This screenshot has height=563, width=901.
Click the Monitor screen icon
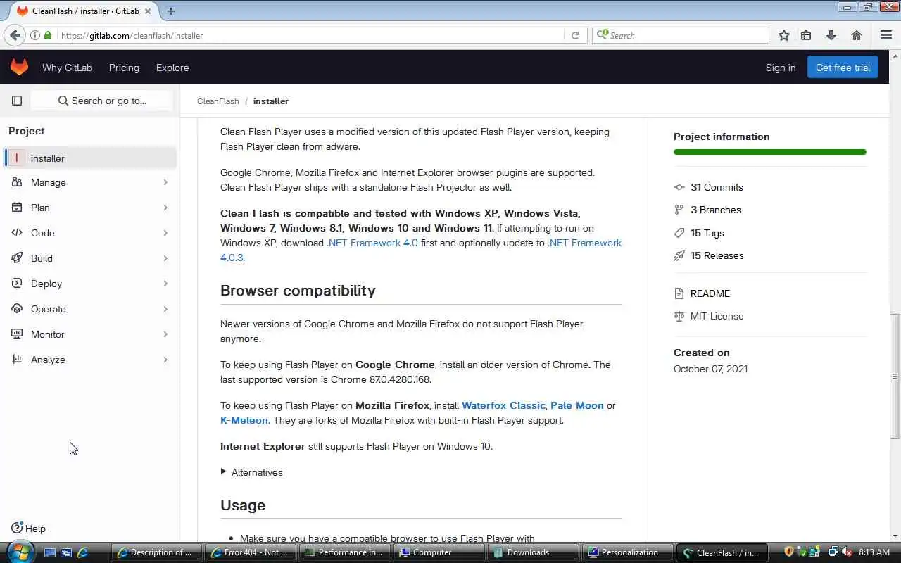pyautogui.click(x=17, y=334)
